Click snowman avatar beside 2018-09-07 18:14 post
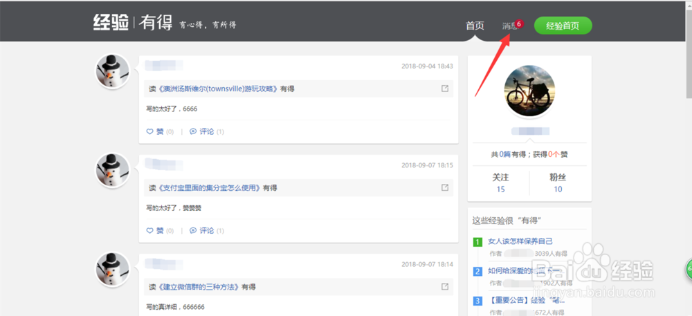The width and height of the screenshot is (692, 316). click(113, 269)
